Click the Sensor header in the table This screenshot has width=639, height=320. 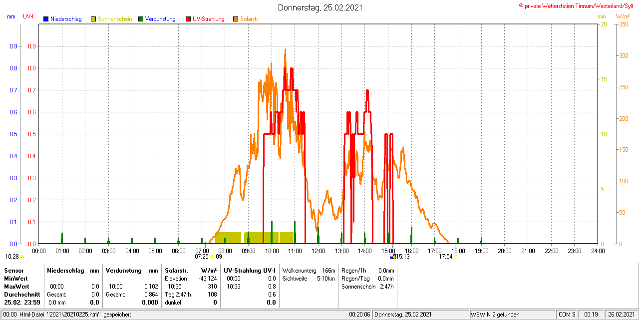13,270
